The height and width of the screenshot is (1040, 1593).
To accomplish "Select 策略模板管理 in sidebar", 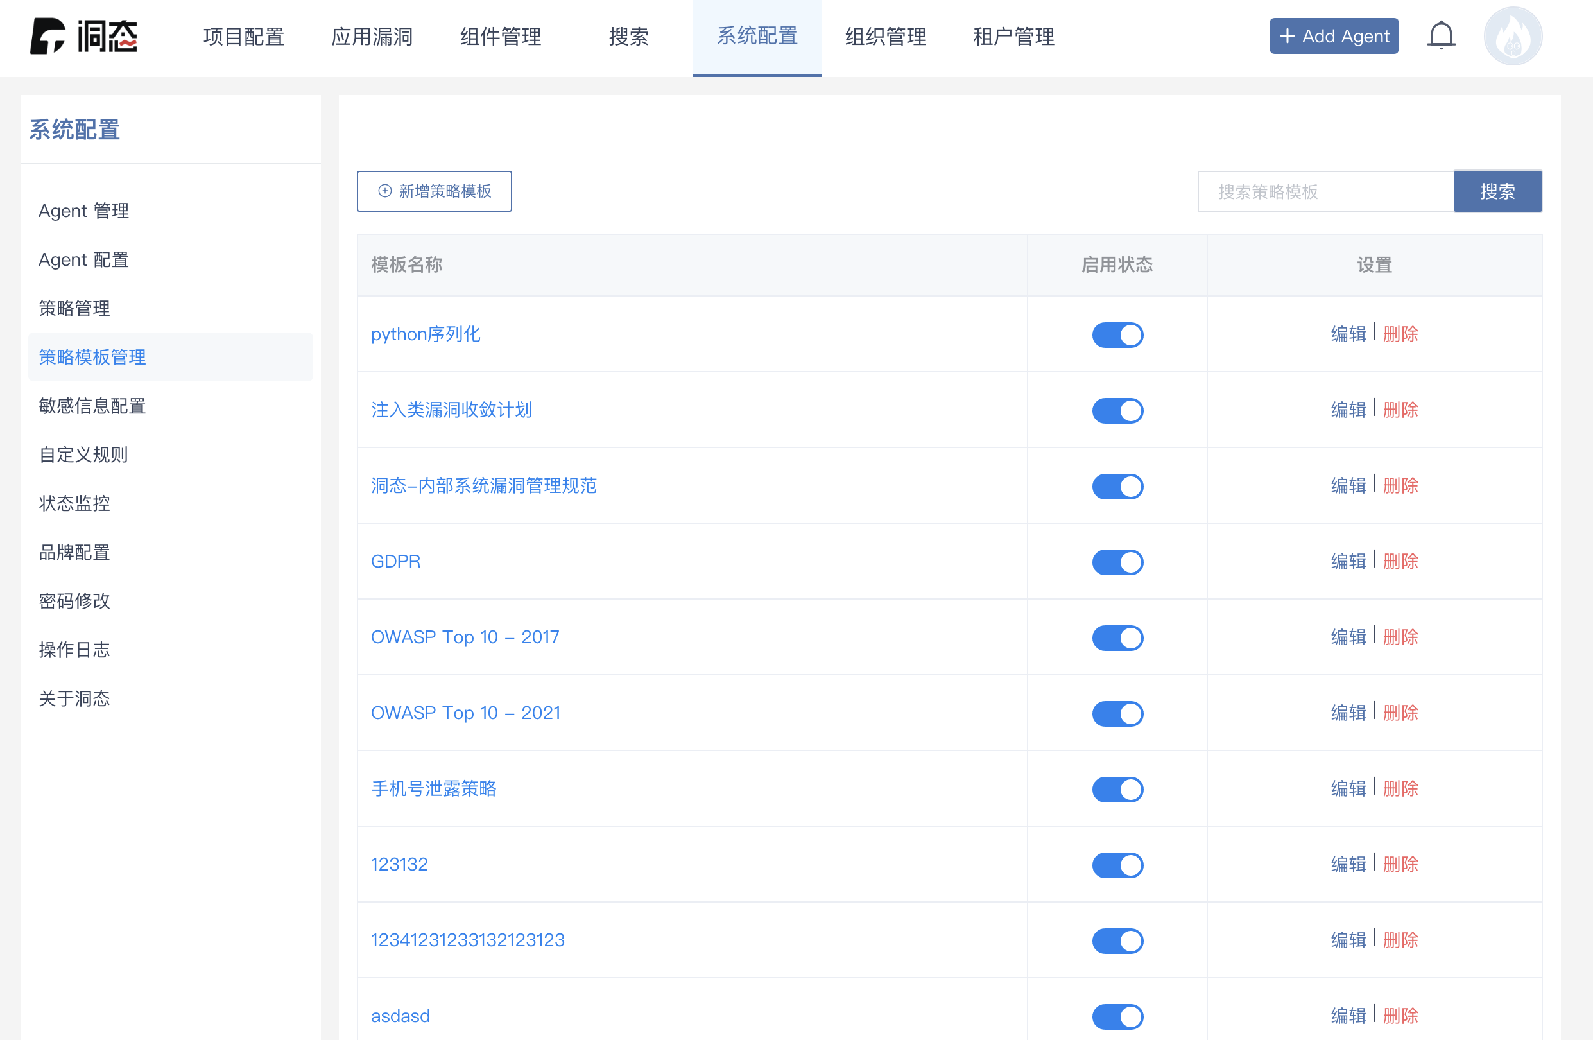I will (171, 357).
